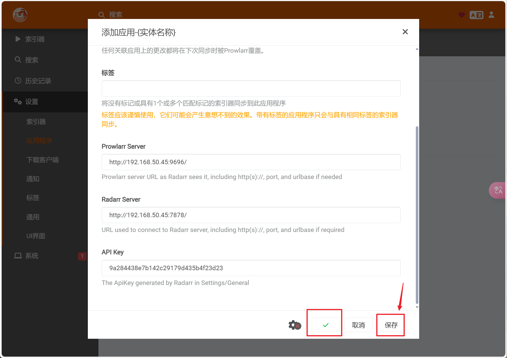
Task: Click the Prowlarr Server URL field
Action: point(251,162)
